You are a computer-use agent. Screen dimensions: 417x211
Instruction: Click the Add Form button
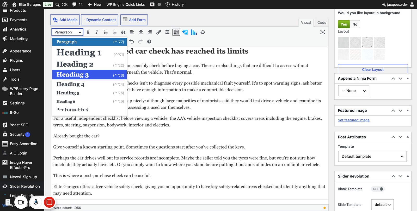click(134, 20)
